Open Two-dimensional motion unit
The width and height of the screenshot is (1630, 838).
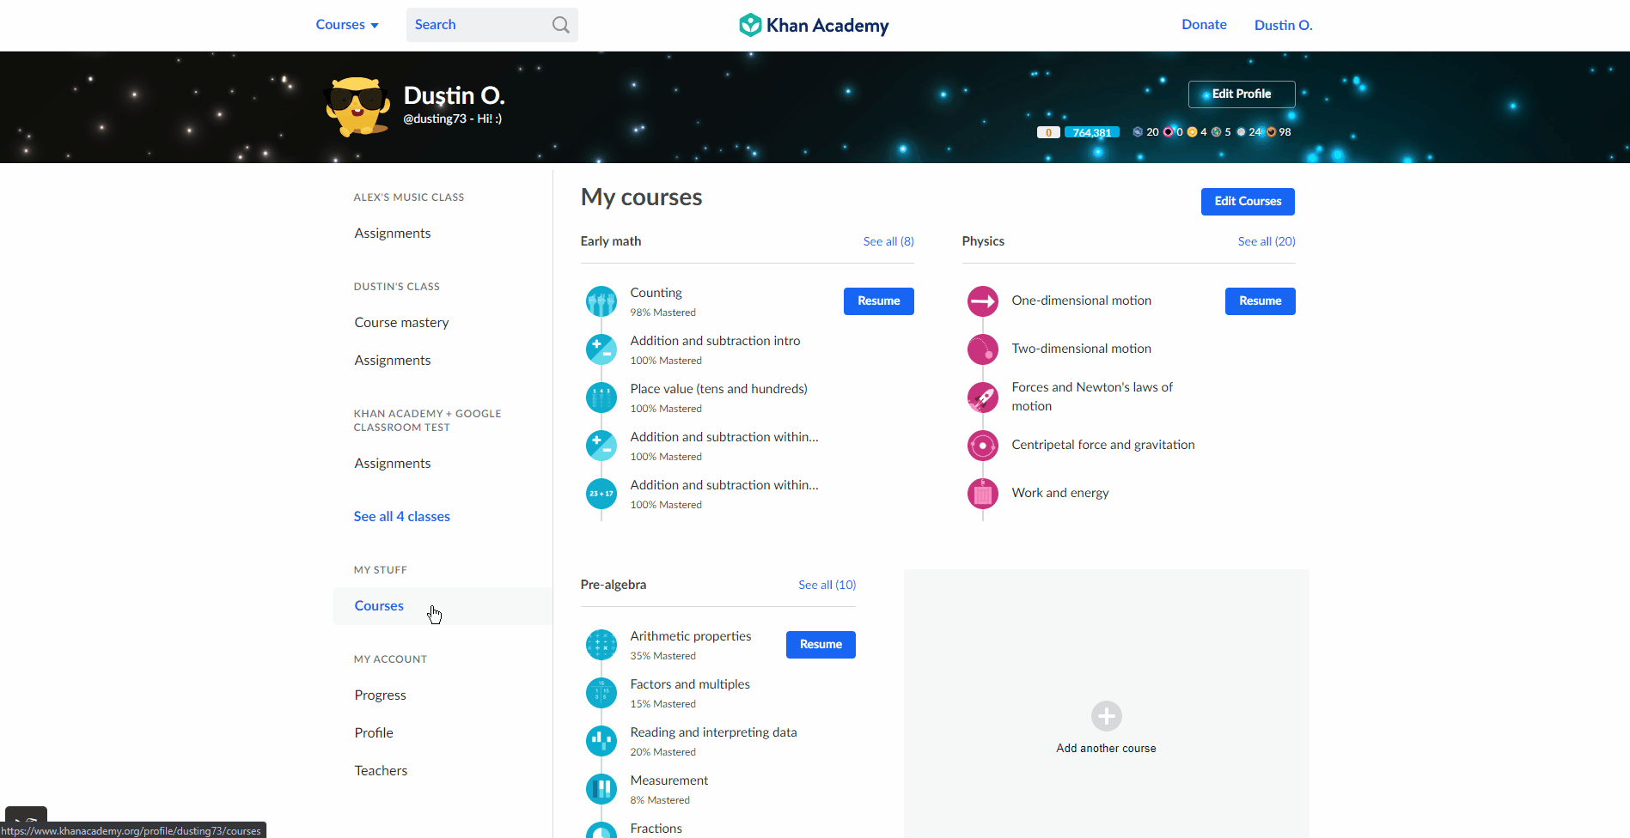pos(1081,349)
